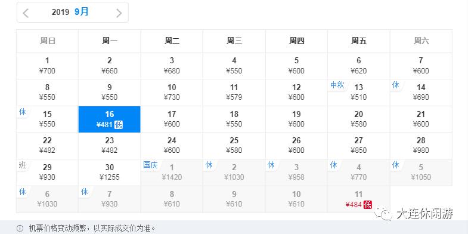This screenshot has height=234, width=468.
Task: Select September 4 priced ¥550
Action: pyautogui.click(x=234, y=66)
